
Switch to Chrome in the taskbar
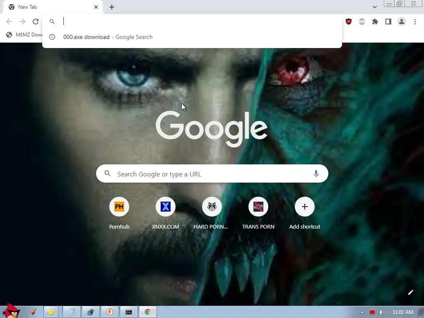point(148,312)
